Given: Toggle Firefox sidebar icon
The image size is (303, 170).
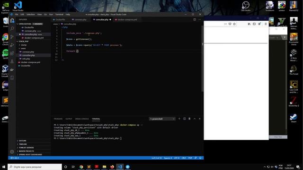Looking at the screenshot, I should click(x=254, y=24).
